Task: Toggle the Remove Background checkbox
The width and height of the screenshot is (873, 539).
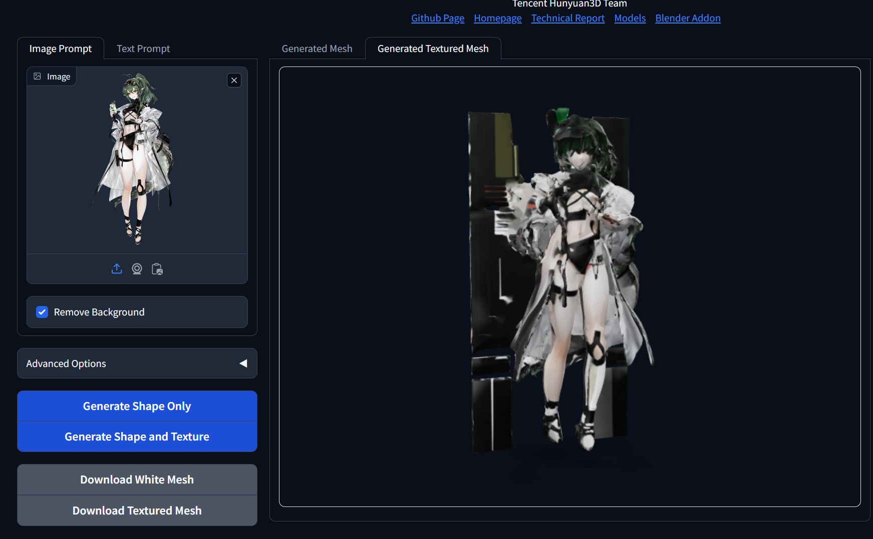Action: 42,312
